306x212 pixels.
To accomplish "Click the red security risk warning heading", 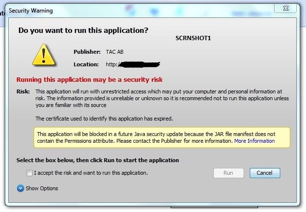I will [90, 79].
